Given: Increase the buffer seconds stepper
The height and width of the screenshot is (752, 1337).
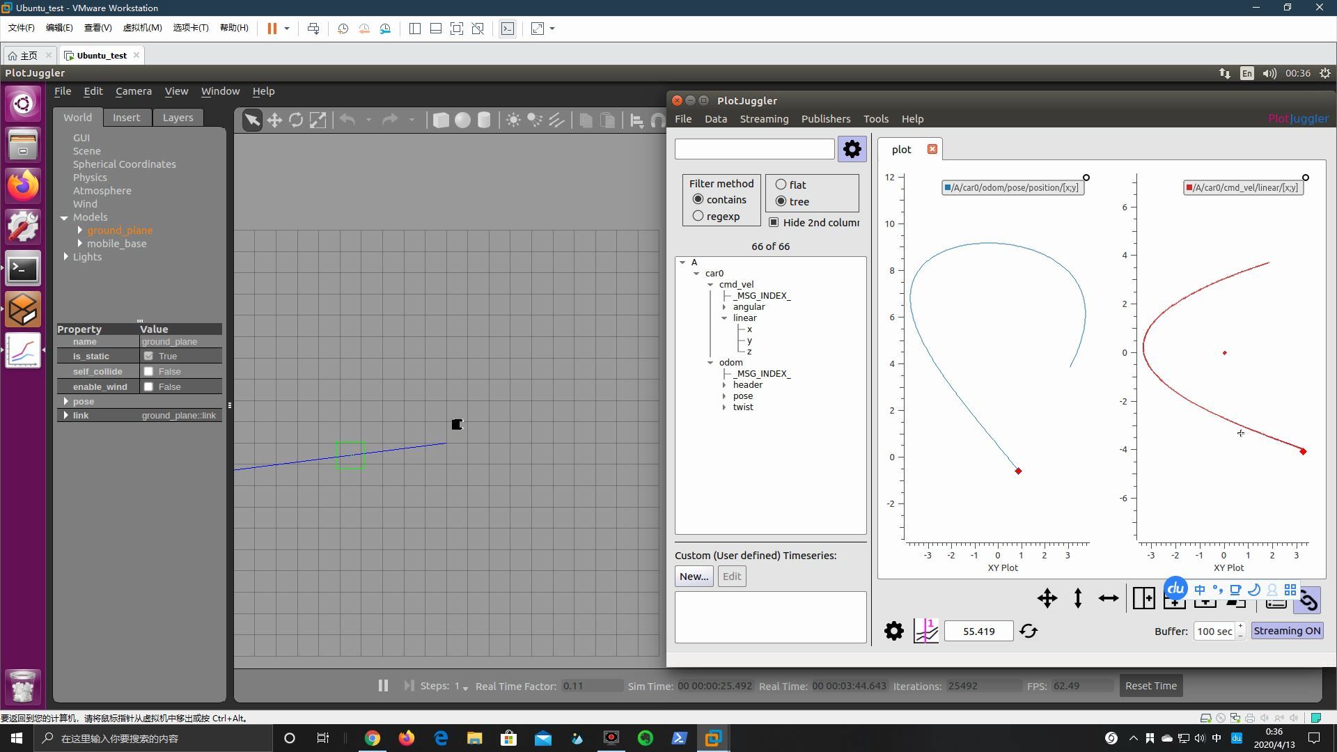Looking at the screenshot, I should (x=1240, y=627).
